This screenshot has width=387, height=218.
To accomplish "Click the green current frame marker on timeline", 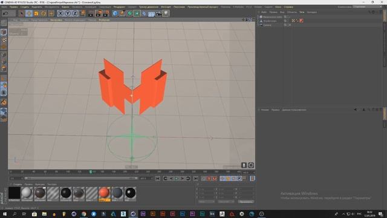I will [x=91, y=172].
